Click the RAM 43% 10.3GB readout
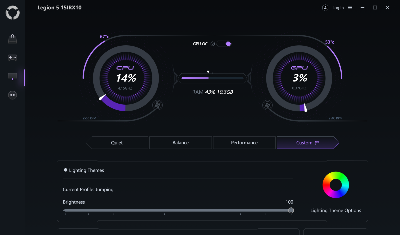Viewport: 400px width, 235px height. pyautogui.click(x=213, y=92)
